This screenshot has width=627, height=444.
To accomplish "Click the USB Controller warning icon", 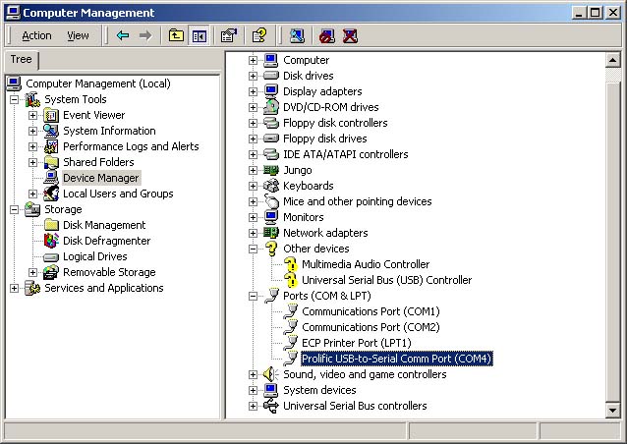I will coord(290,280).
